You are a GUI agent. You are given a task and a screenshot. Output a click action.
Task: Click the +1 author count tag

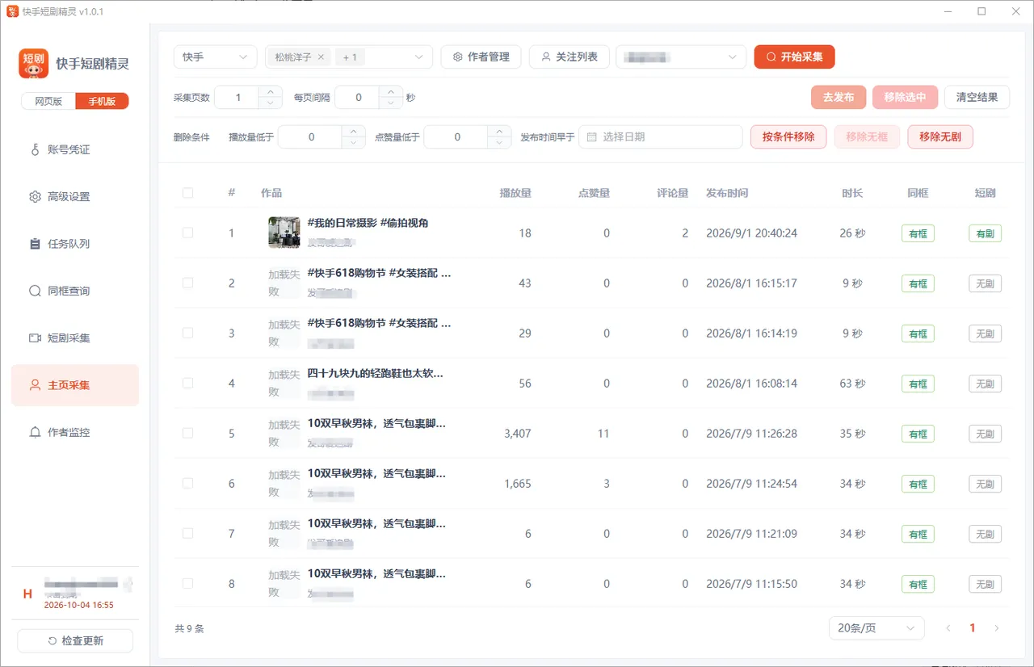pos(350,57)
